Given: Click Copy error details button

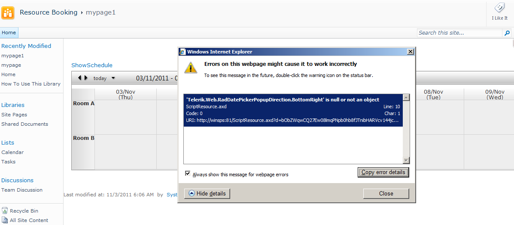Looking at the screenshot, I should (383, 172).
